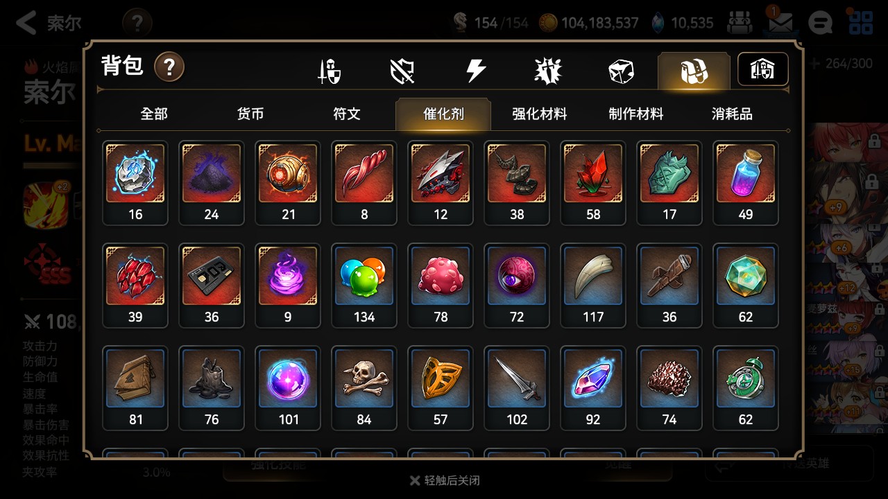
Task: Select the dice category icon
Action: pos(620,71)
